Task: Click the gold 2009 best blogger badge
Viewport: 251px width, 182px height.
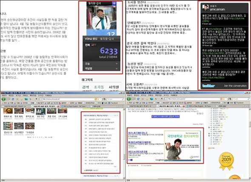Action: point(226,161)
